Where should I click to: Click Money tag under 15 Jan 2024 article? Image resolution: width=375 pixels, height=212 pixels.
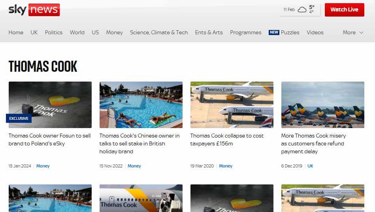43,166
